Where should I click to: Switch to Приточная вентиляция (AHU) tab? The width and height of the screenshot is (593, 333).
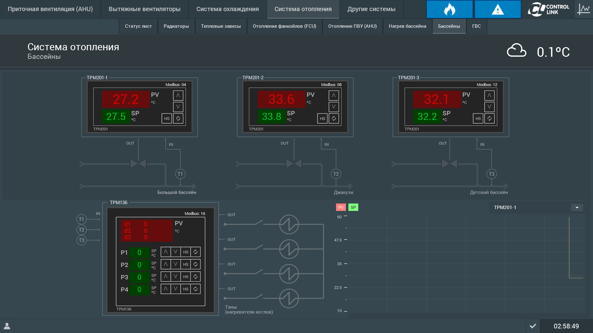(50, 9)
